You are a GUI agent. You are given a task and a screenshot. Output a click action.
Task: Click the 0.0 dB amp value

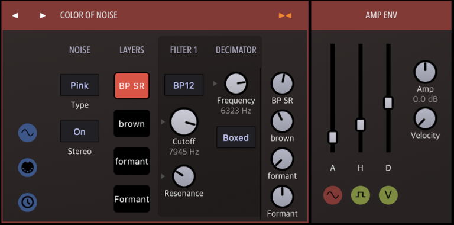tap(426, 99)
